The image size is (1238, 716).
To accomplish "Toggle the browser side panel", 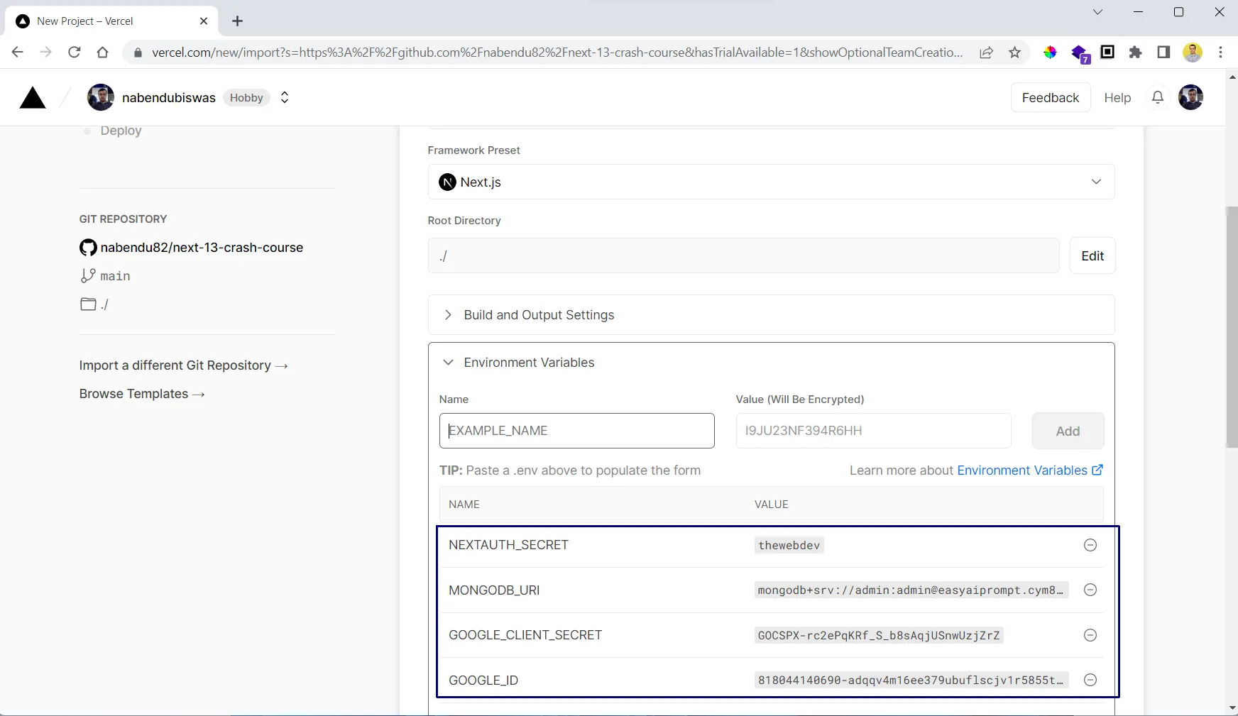I will tap(1163, 52).
